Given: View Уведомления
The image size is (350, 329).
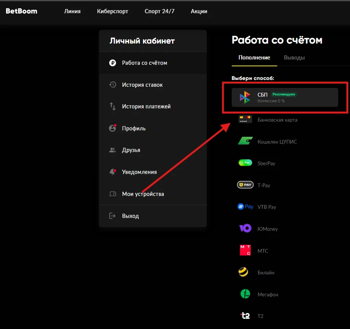Looking at the screenshot, I should pos(153,172).
